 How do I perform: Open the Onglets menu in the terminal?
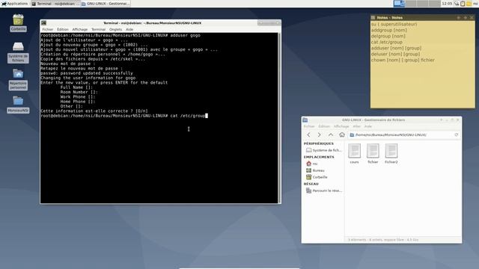(115, 30)
